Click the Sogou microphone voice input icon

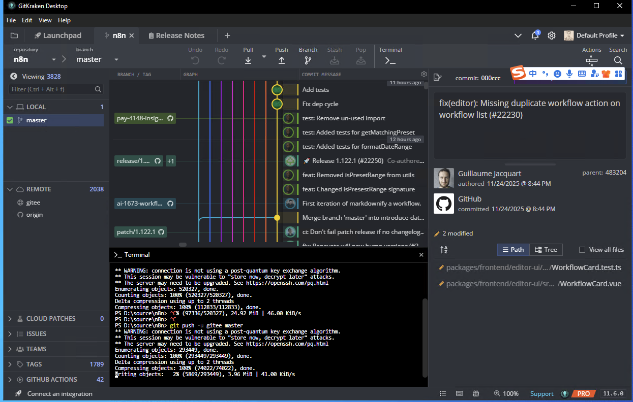(569, 74)
